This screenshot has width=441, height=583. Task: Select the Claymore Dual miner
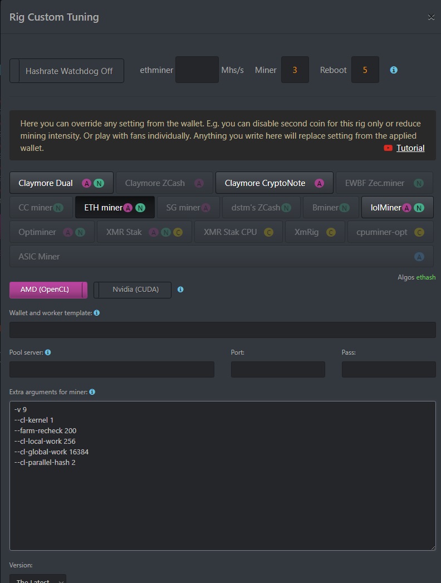pyautogui.click(x=61, y=183)
